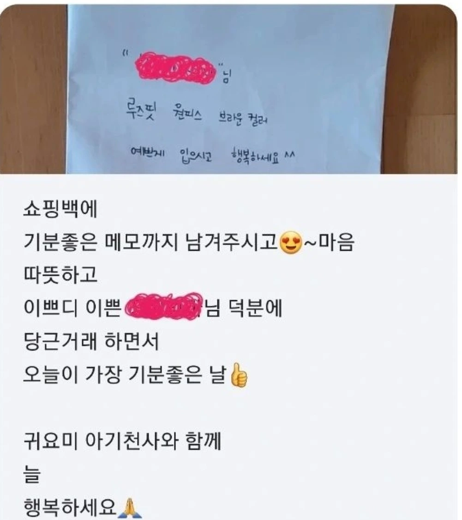Click the handwritten 브라운 컬러 on the note

click(x=243, y=119)
